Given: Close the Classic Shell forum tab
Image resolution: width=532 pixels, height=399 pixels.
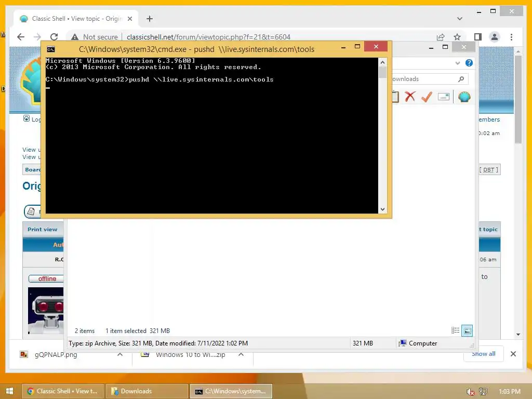Looking at the screenshot, I should coord(129,19).
